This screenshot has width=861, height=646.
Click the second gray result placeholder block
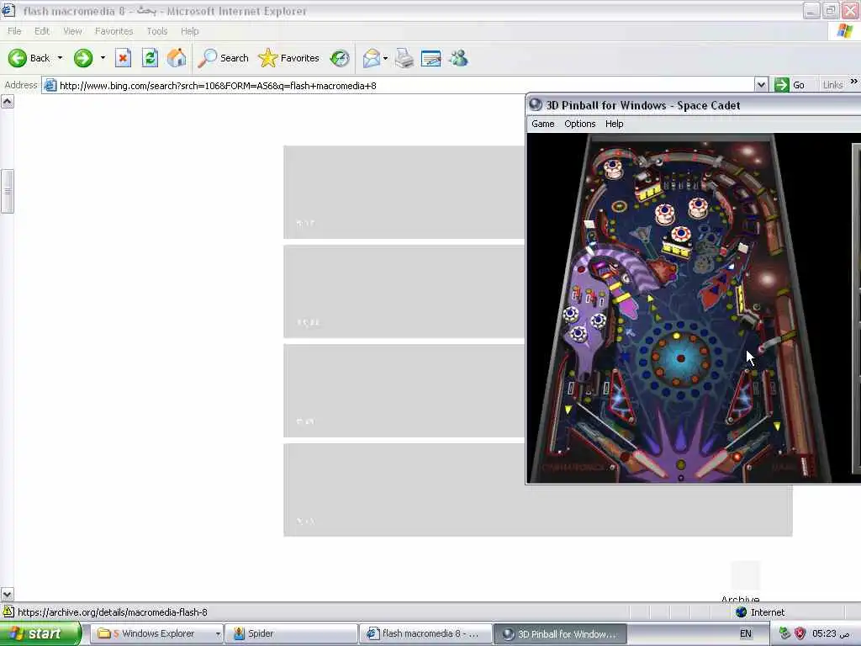coord(404,292)
